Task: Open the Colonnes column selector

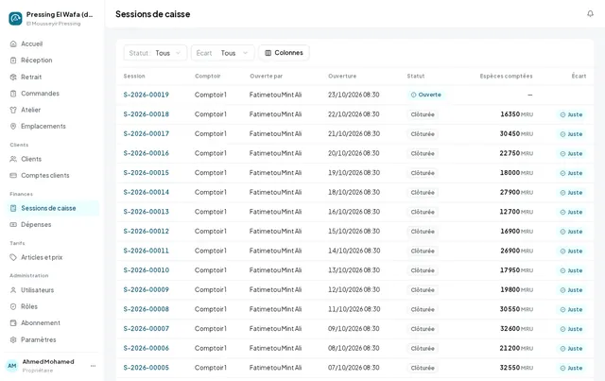Action: tap(284, 53)
